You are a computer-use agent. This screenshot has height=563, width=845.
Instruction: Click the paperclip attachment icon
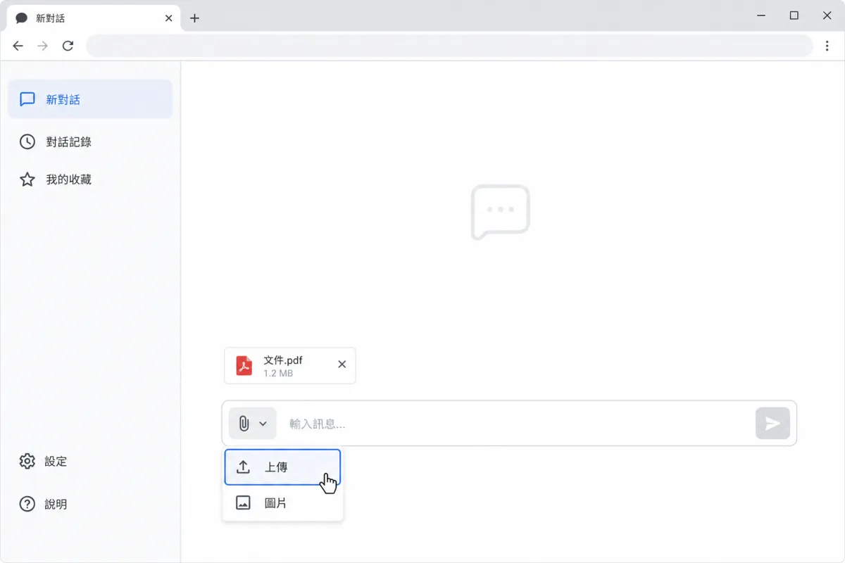click(x=244, y=424)
